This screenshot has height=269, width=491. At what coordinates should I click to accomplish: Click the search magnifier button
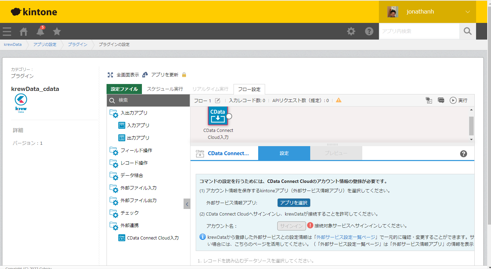[x=468, y=31]
